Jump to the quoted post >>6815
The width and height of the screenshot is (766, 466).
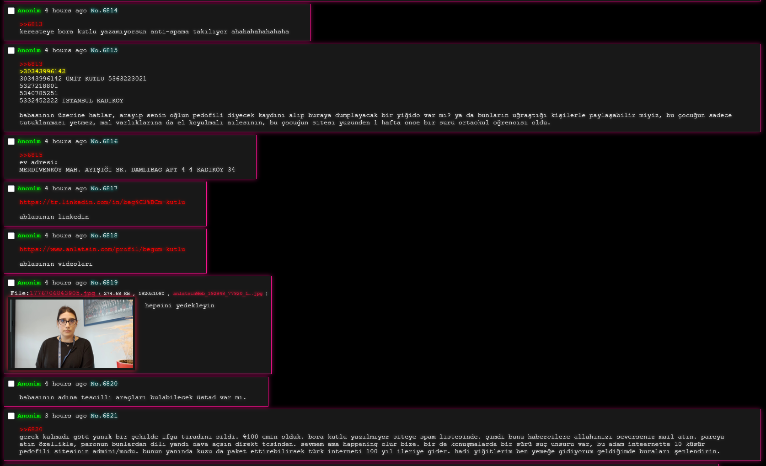click(31, 155)
